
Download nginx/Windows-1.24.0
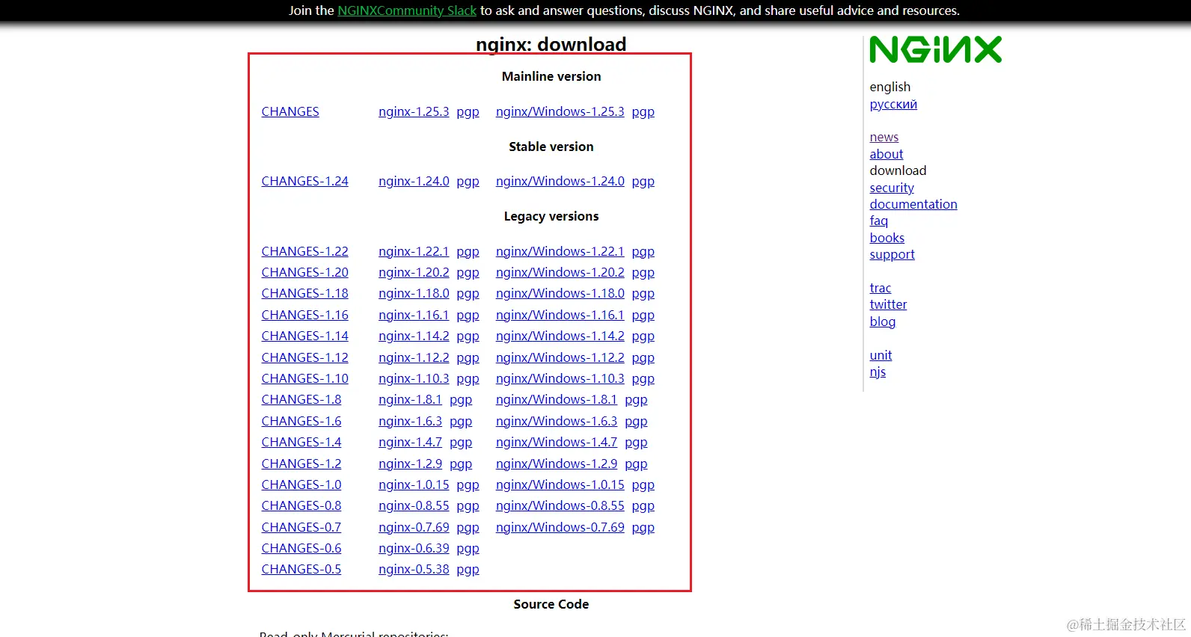pos(560,181)
